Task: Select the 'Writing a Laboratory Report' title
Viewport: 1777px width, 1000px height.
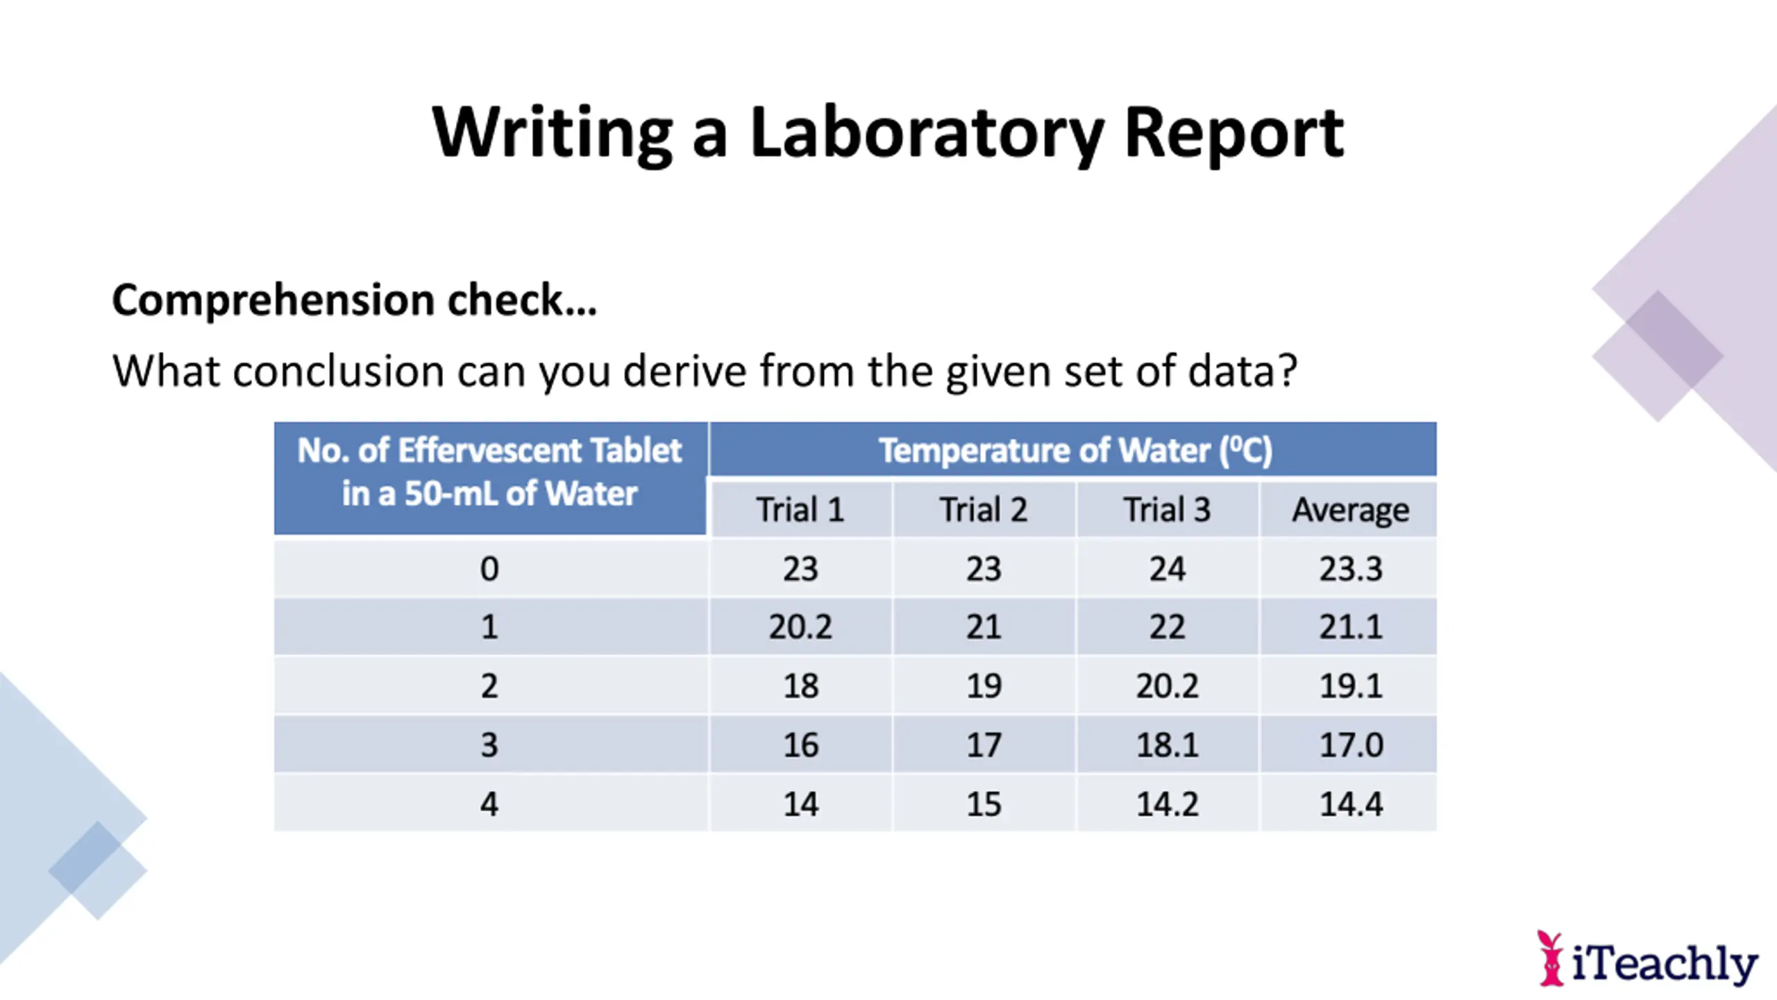Action: pyautogui.click(x=888, y=132)
